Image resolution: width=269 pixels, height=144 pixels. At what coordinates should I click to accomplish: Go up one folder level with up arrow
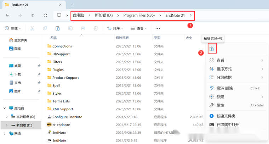33,16
